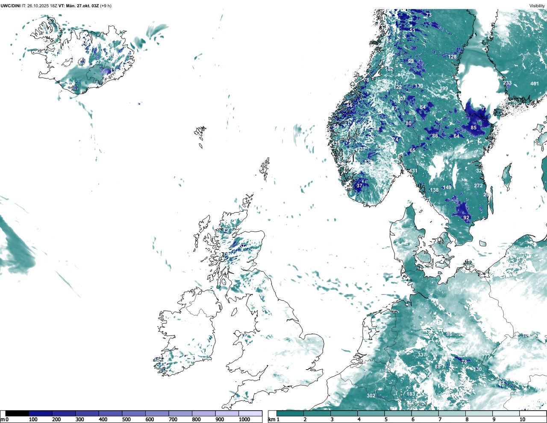547x423 pixels.
Task: Click the visibility value '149' on the map
Action: pos(447,187)
